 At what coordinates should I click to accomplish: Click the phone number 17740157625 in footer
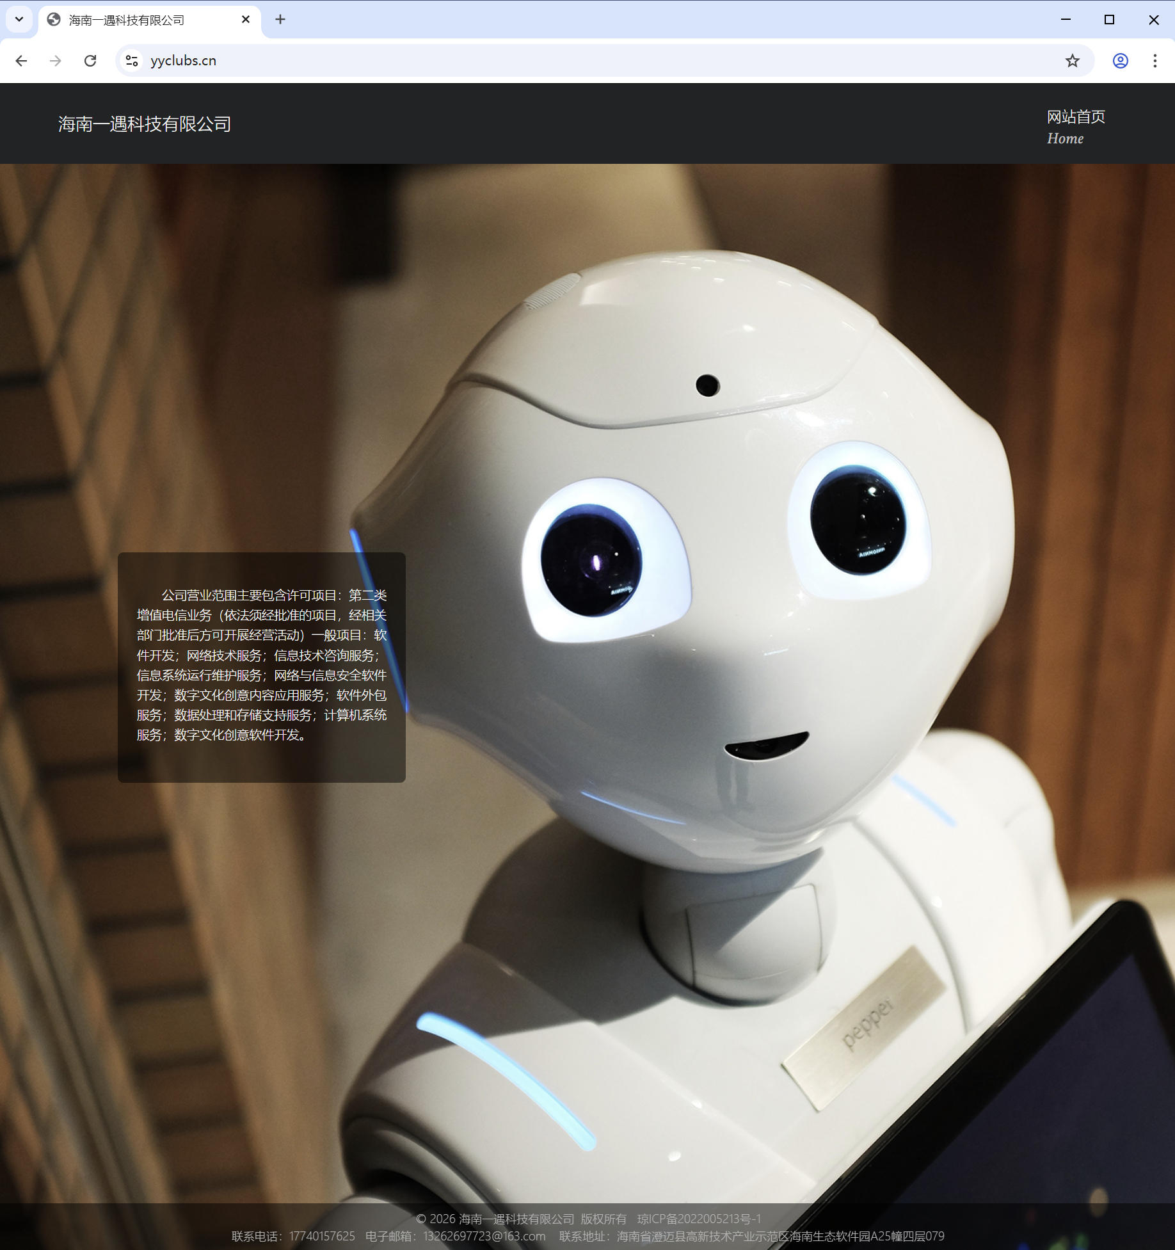321,1236
